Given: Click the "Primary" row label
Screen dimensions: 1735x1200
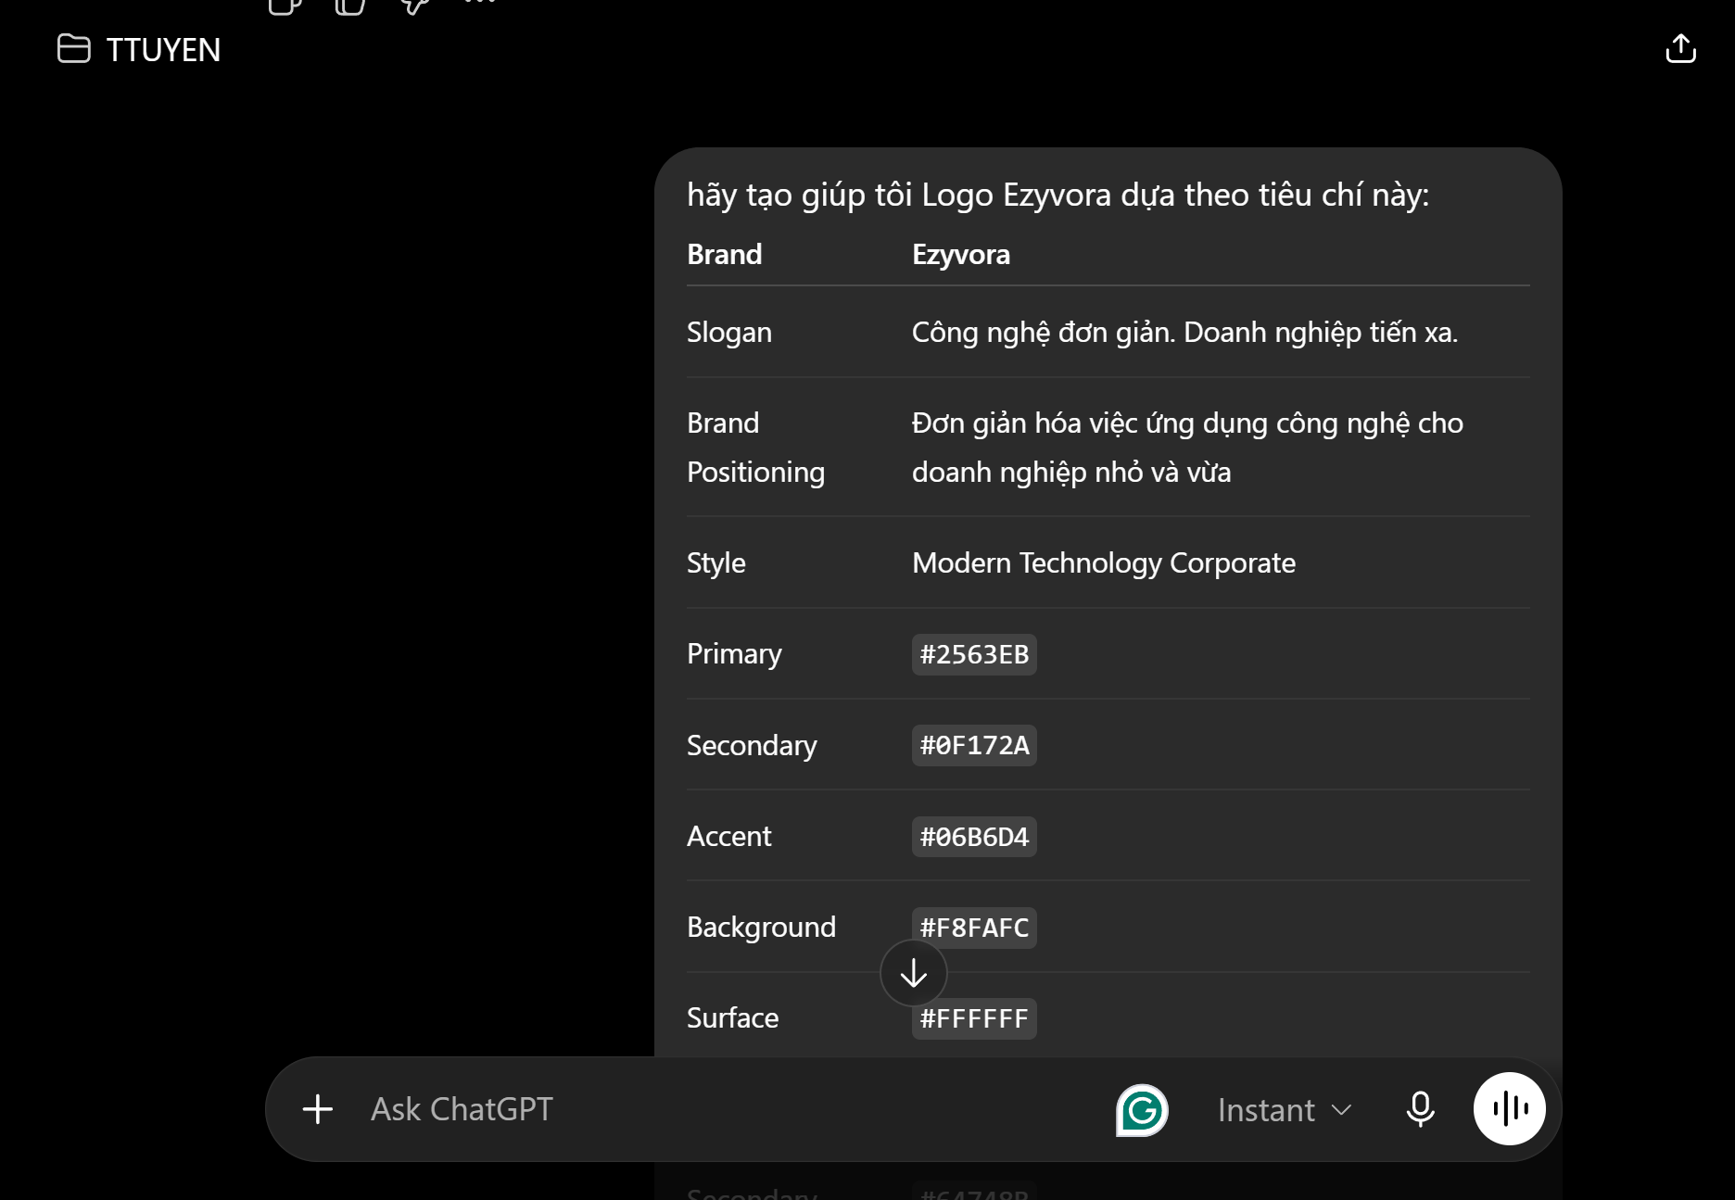Looking at the screenshot, I should pos(734,654).
